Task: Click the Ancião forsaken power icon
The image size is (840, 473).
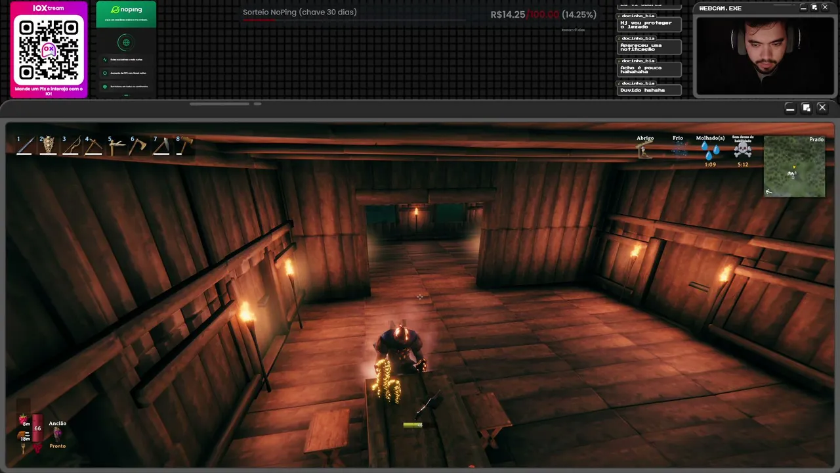Action: tap(57, 434)
